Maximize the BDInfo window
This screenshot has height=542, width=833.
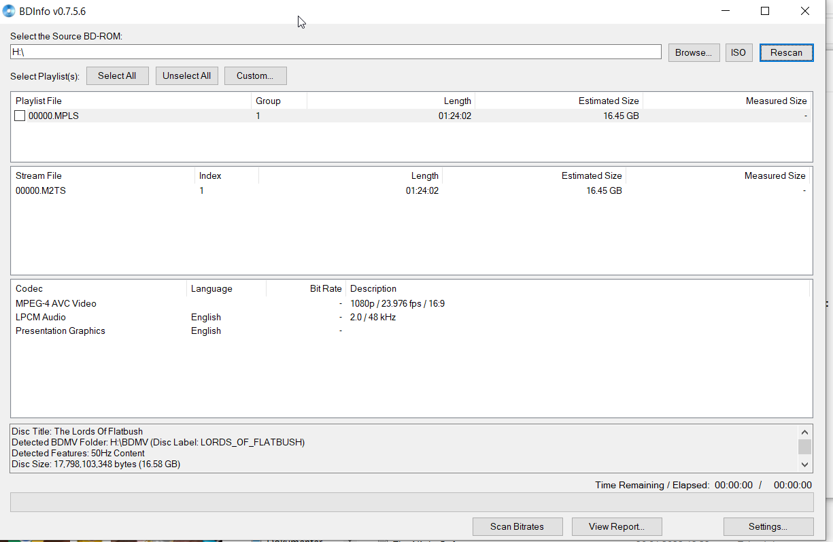pyautogui.click(x=765, y=11)
